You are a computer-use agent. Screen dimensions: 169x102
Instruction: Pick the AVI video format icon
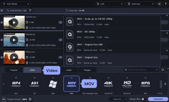click(x=35, y=84)
